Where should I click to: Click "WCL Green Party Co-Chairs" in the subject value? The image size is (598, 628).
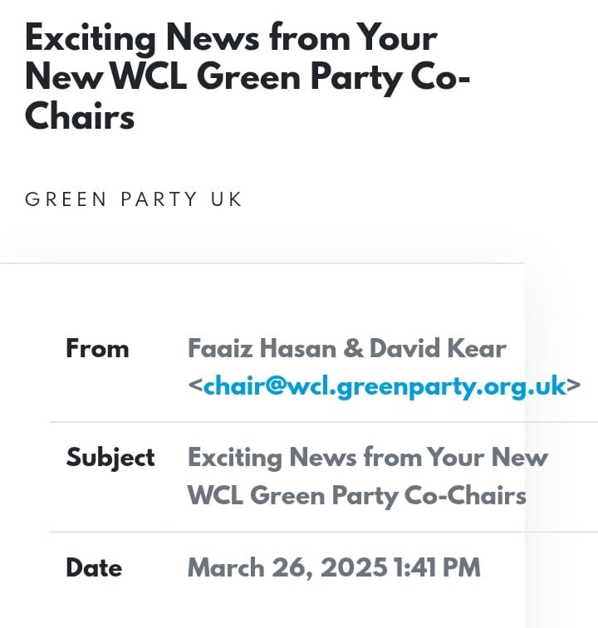click(x=357, y=496)
